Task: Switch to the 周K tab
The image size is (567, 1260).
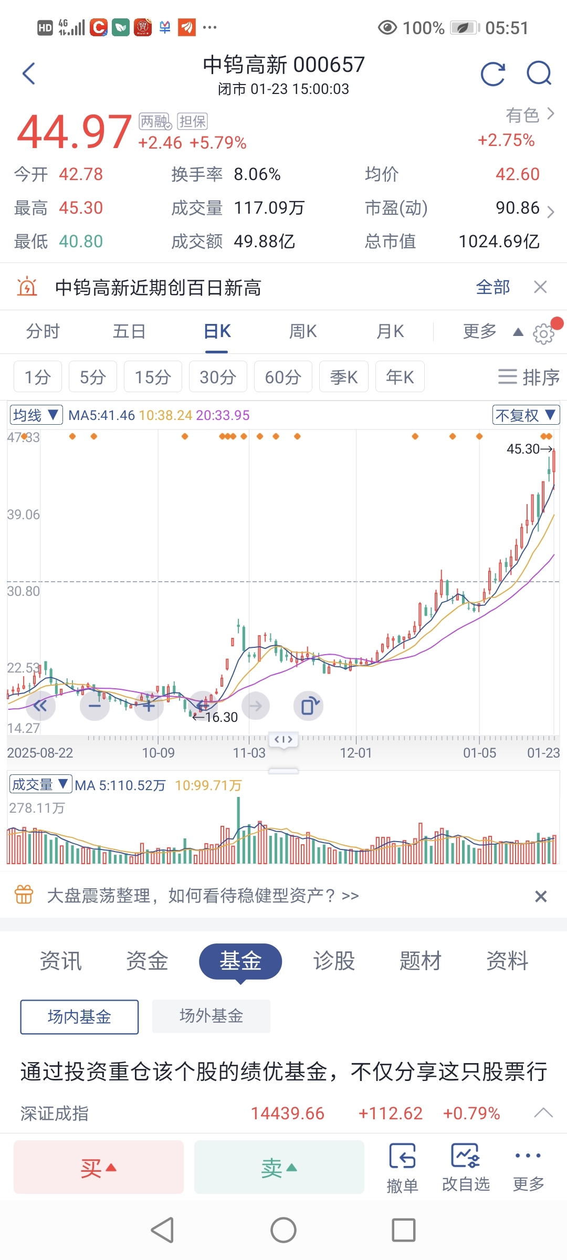Action: point(303,332)
